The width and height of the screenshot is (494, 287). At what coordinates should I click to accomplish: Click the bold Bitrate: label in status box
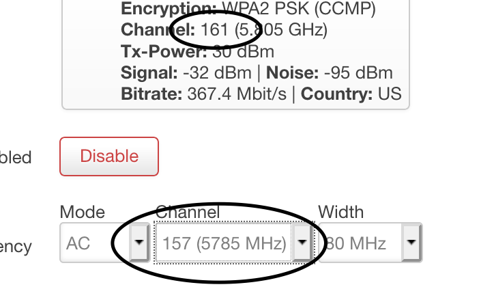tap(151, 94)
